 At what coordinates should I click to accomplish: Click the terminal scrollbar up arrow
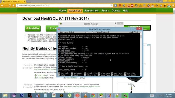tap(141, 33)
